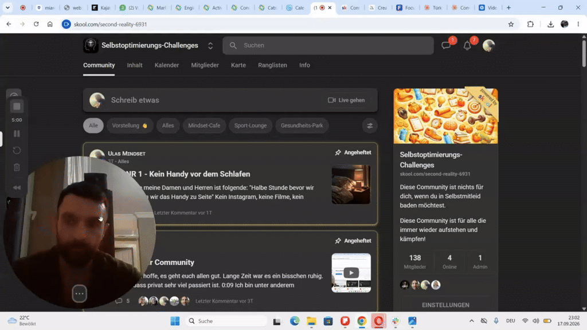
Task: Open the Ranglisten tab
Action: coord(272,65)
